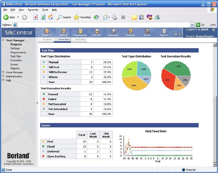Open the Reports unit icon
Image resolution: width=218 pixels, height=173 pixels.
(x=164, y=33)
